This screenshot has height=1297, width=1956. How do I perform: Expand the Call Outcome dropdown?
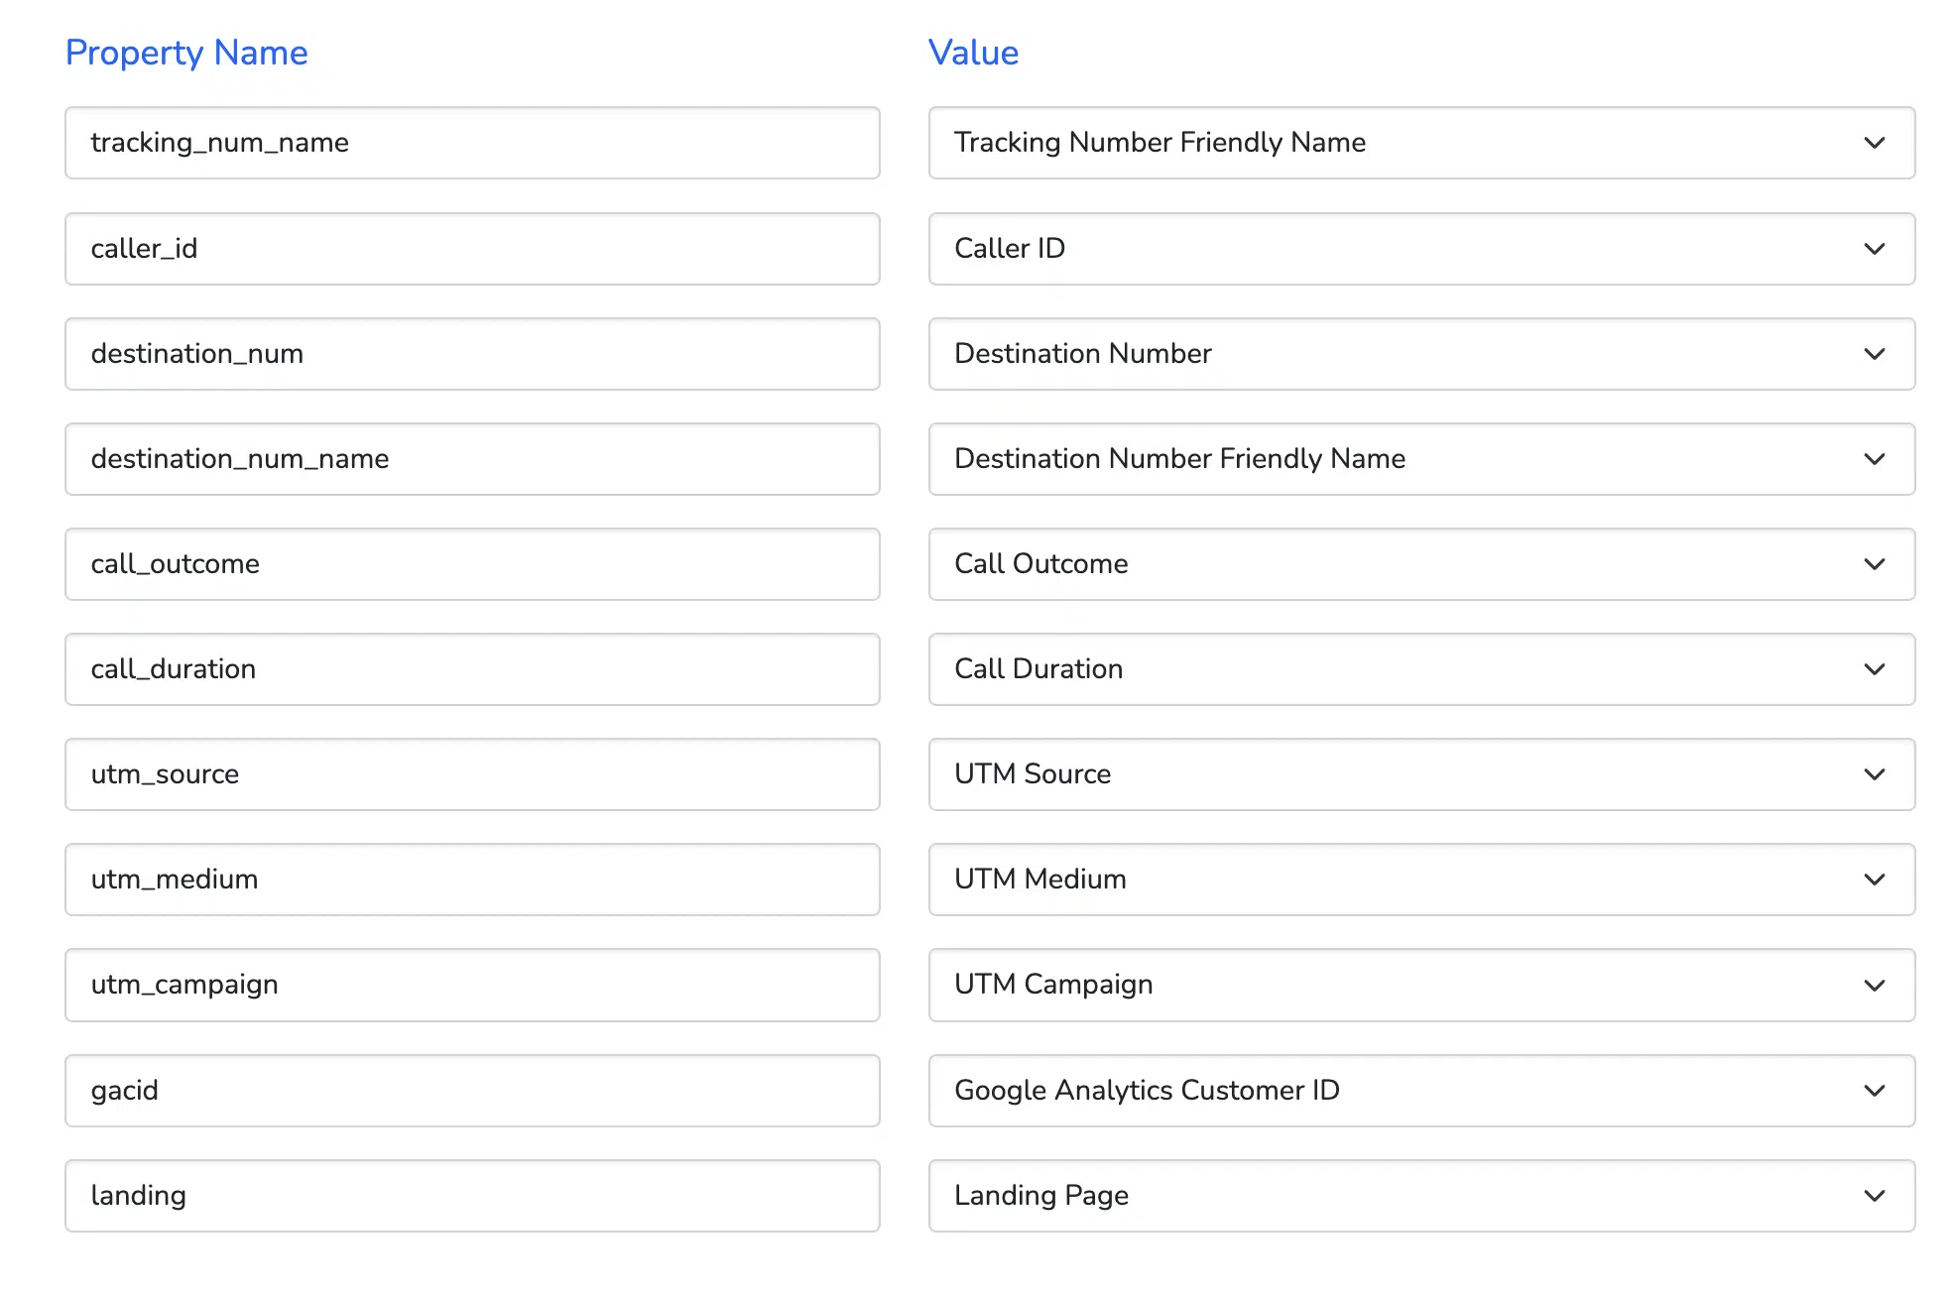pyautogui.click(x=1421, y=564)
